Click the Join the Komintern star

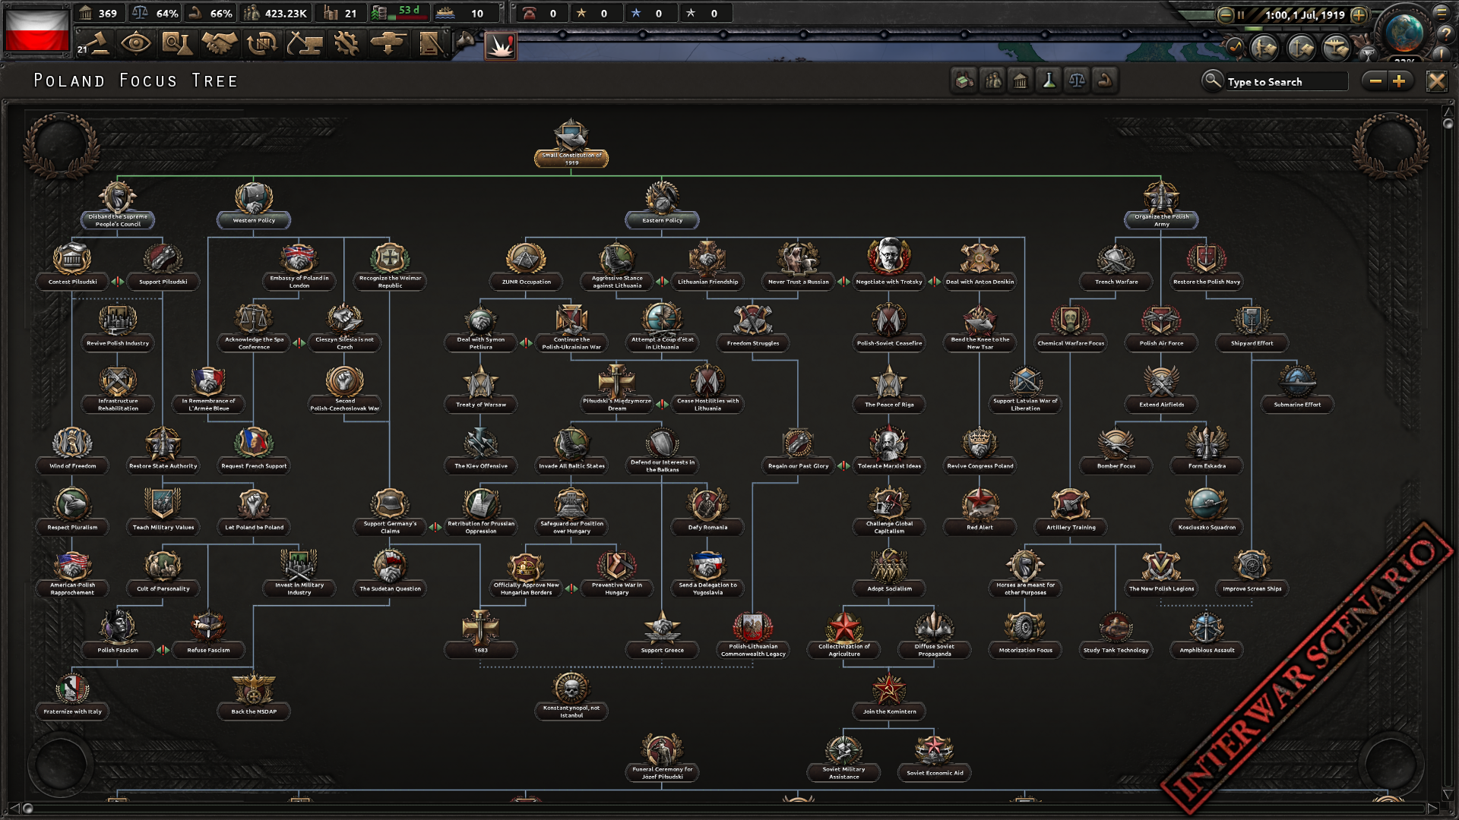tap(888, 690)
